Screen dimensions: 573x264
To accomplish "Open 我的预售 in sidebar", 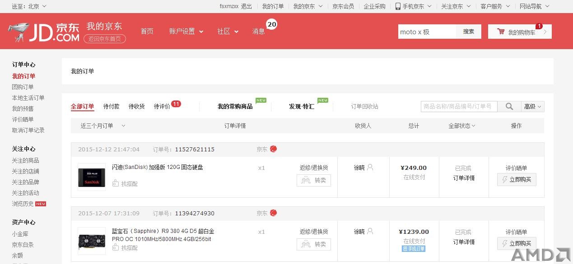I will tap(23, 109).
